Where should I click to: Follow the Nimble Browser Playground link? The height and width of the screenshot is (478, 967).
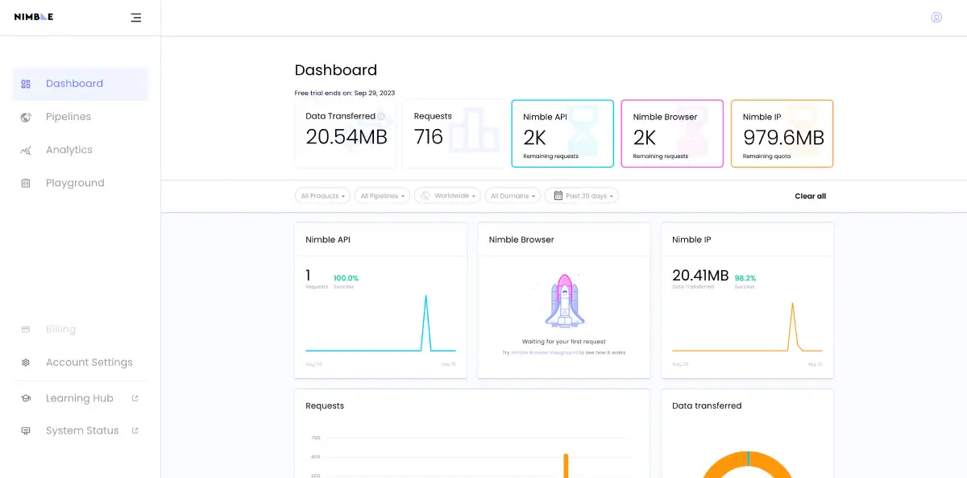tap(544, 352)
